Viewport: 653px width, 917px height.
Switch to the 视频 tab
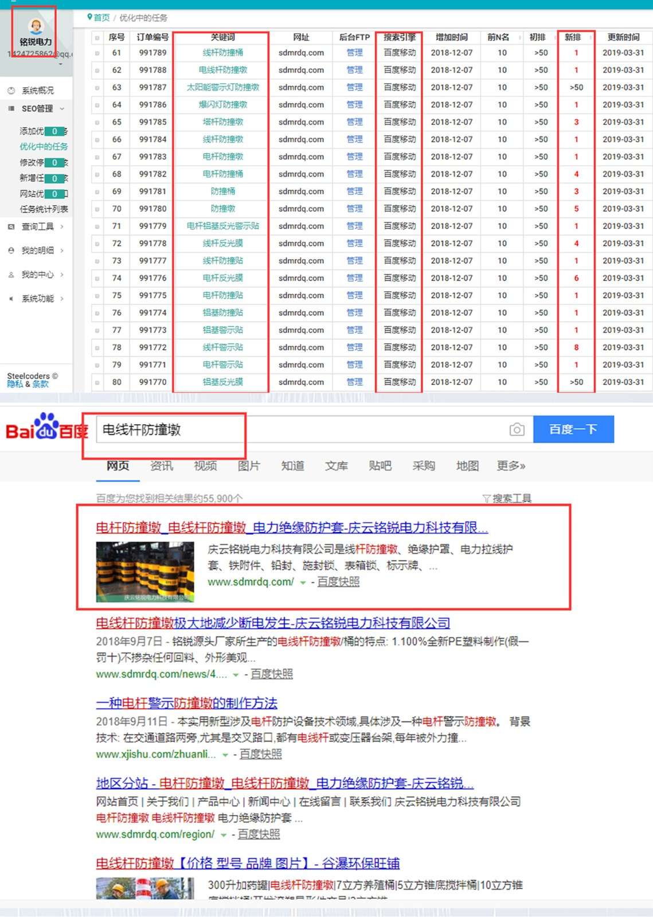click(205, 466)
